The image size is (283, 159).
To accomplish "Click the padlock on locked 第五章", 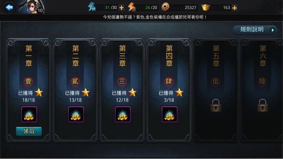I will 216,105.
